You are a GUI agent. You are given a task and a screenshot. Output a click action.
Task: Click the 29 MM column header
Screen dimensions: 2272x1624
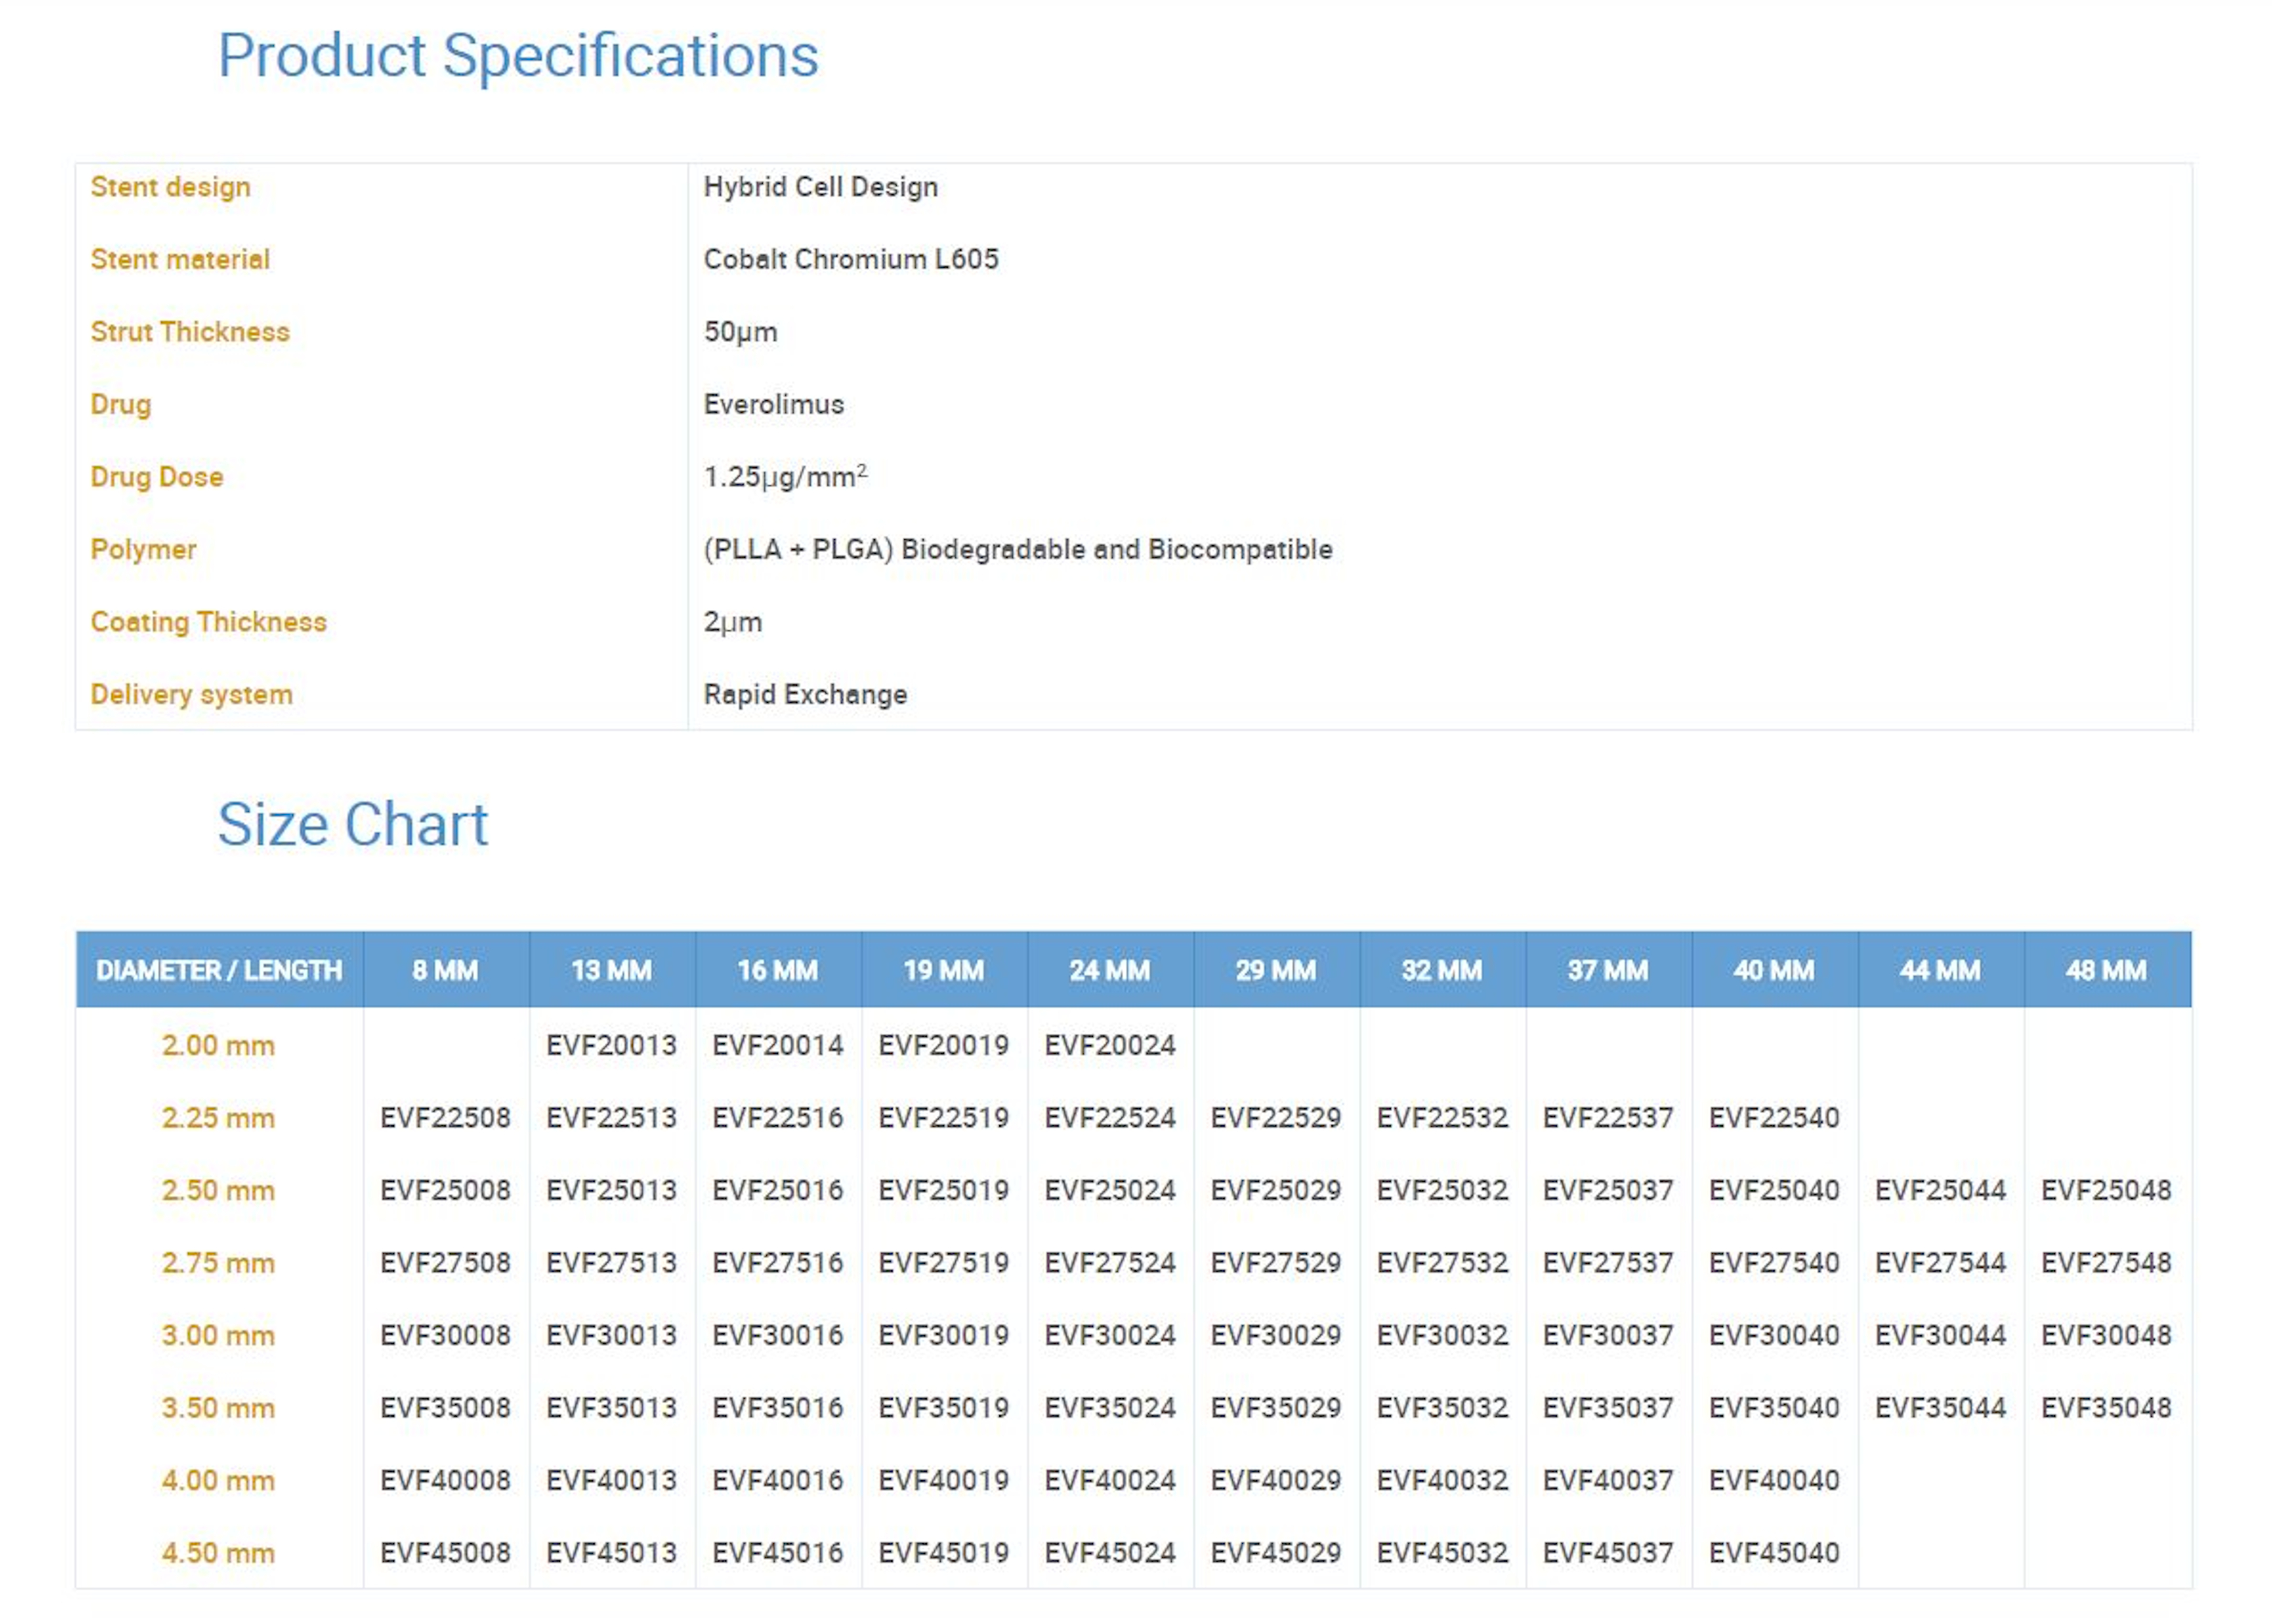[1275, 970]
